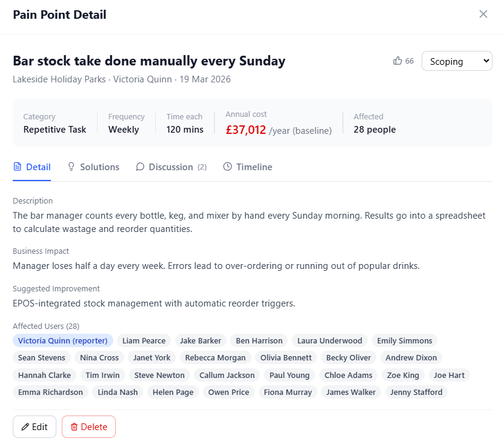Click the Liam Pearce user chip

pos(144,340)
